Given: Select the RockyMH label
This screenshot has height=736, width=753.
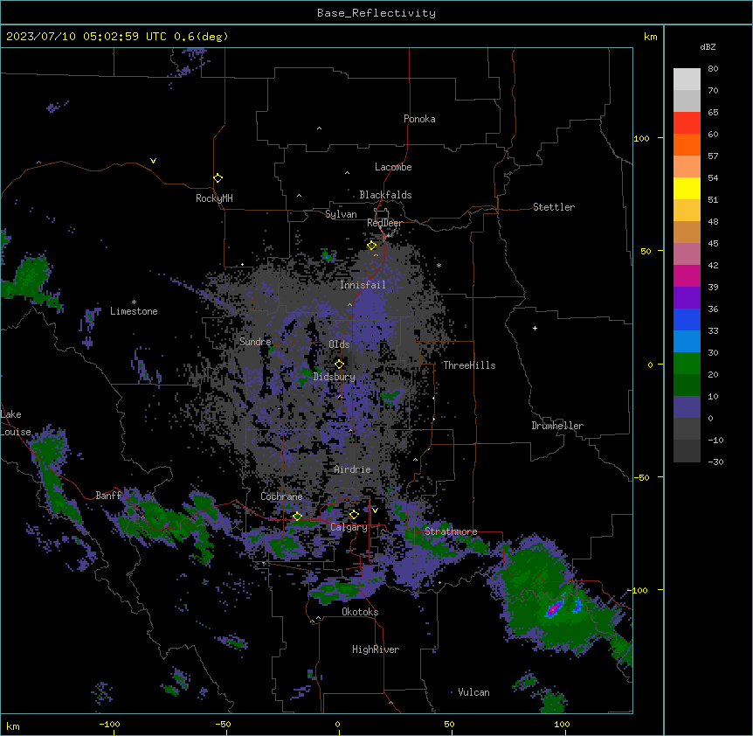Looking at the screenshot, I should point(214,198).
